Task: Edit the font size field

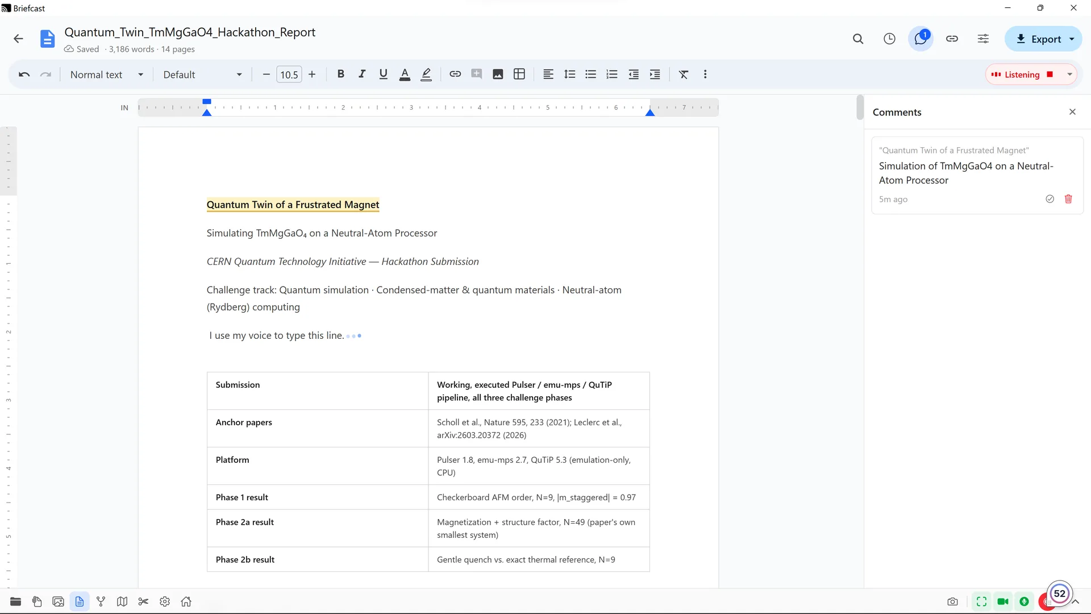Action: (289, 74)
